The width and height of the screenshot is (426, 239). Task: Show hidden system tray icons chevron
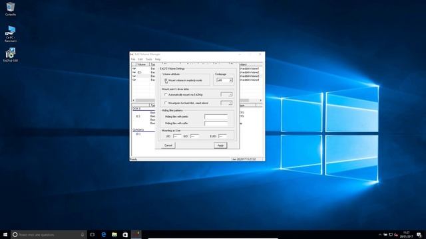pyautogui.click(x=380, y=234)
